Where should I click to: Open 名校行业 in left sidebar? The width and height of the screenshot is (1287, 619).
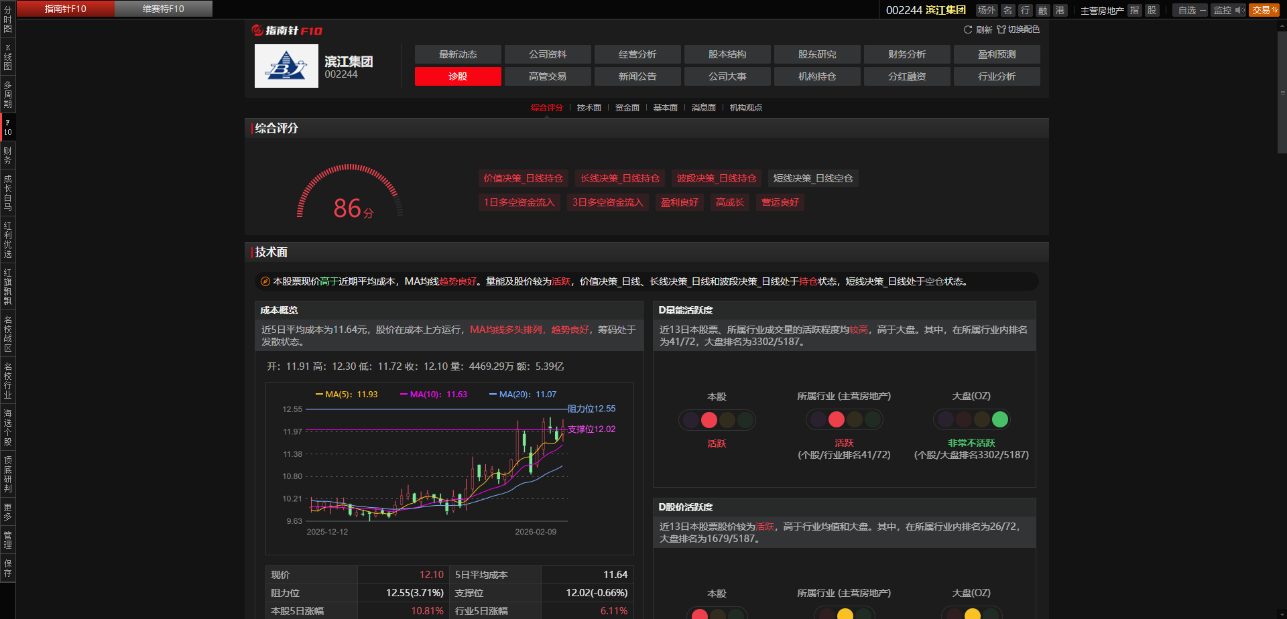[x=8, y=381]
